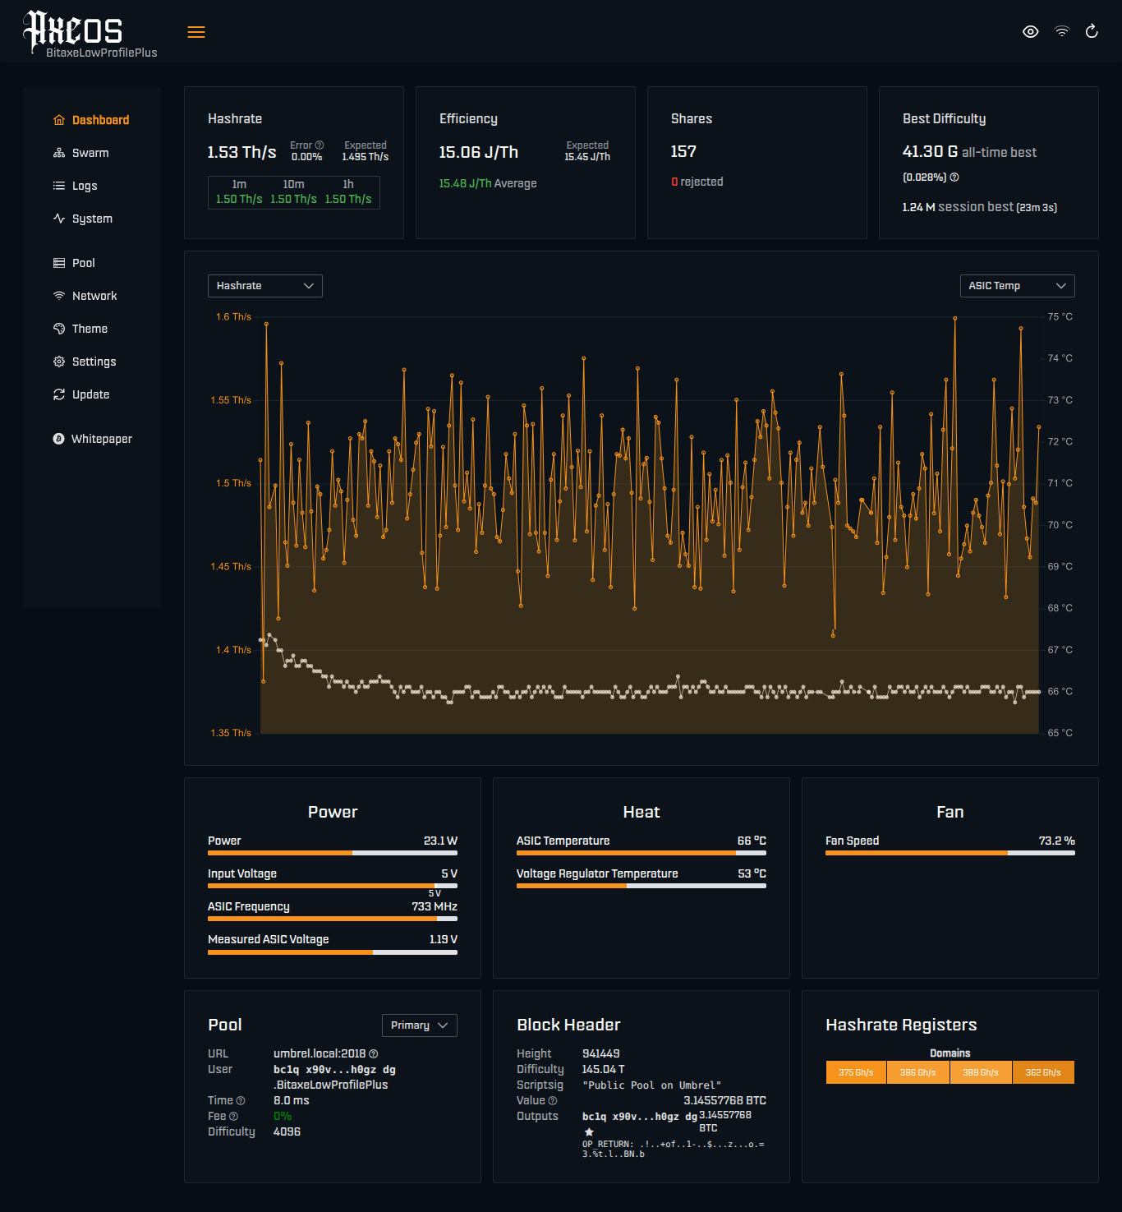1122x1212 pixels.
Task: Click the Voltage Regulator Temperature bar
Action: [x=641, y=886]
